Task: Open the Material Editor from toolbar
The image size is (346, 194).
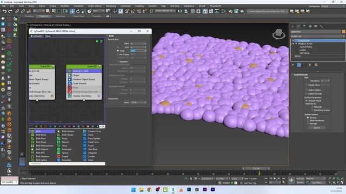Action: click(223, 11)
